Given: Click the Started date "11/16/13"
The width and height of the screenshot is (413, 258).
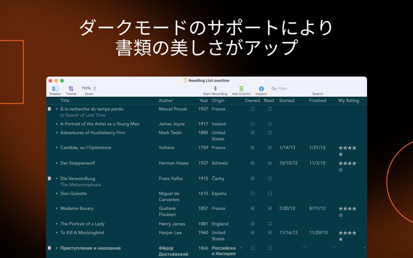Looking at the screenshot, I should click(x=288, y=233).
